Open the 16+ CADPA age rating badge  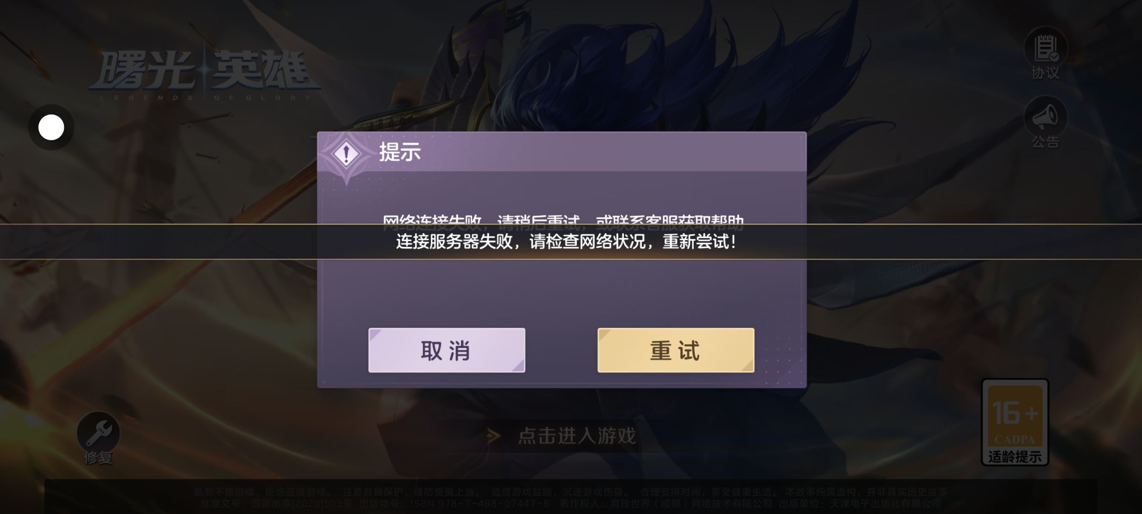click(x=1015, y=422)
